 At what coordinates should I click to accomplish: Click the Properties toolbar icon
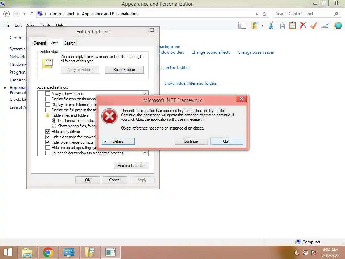[325, 25]
